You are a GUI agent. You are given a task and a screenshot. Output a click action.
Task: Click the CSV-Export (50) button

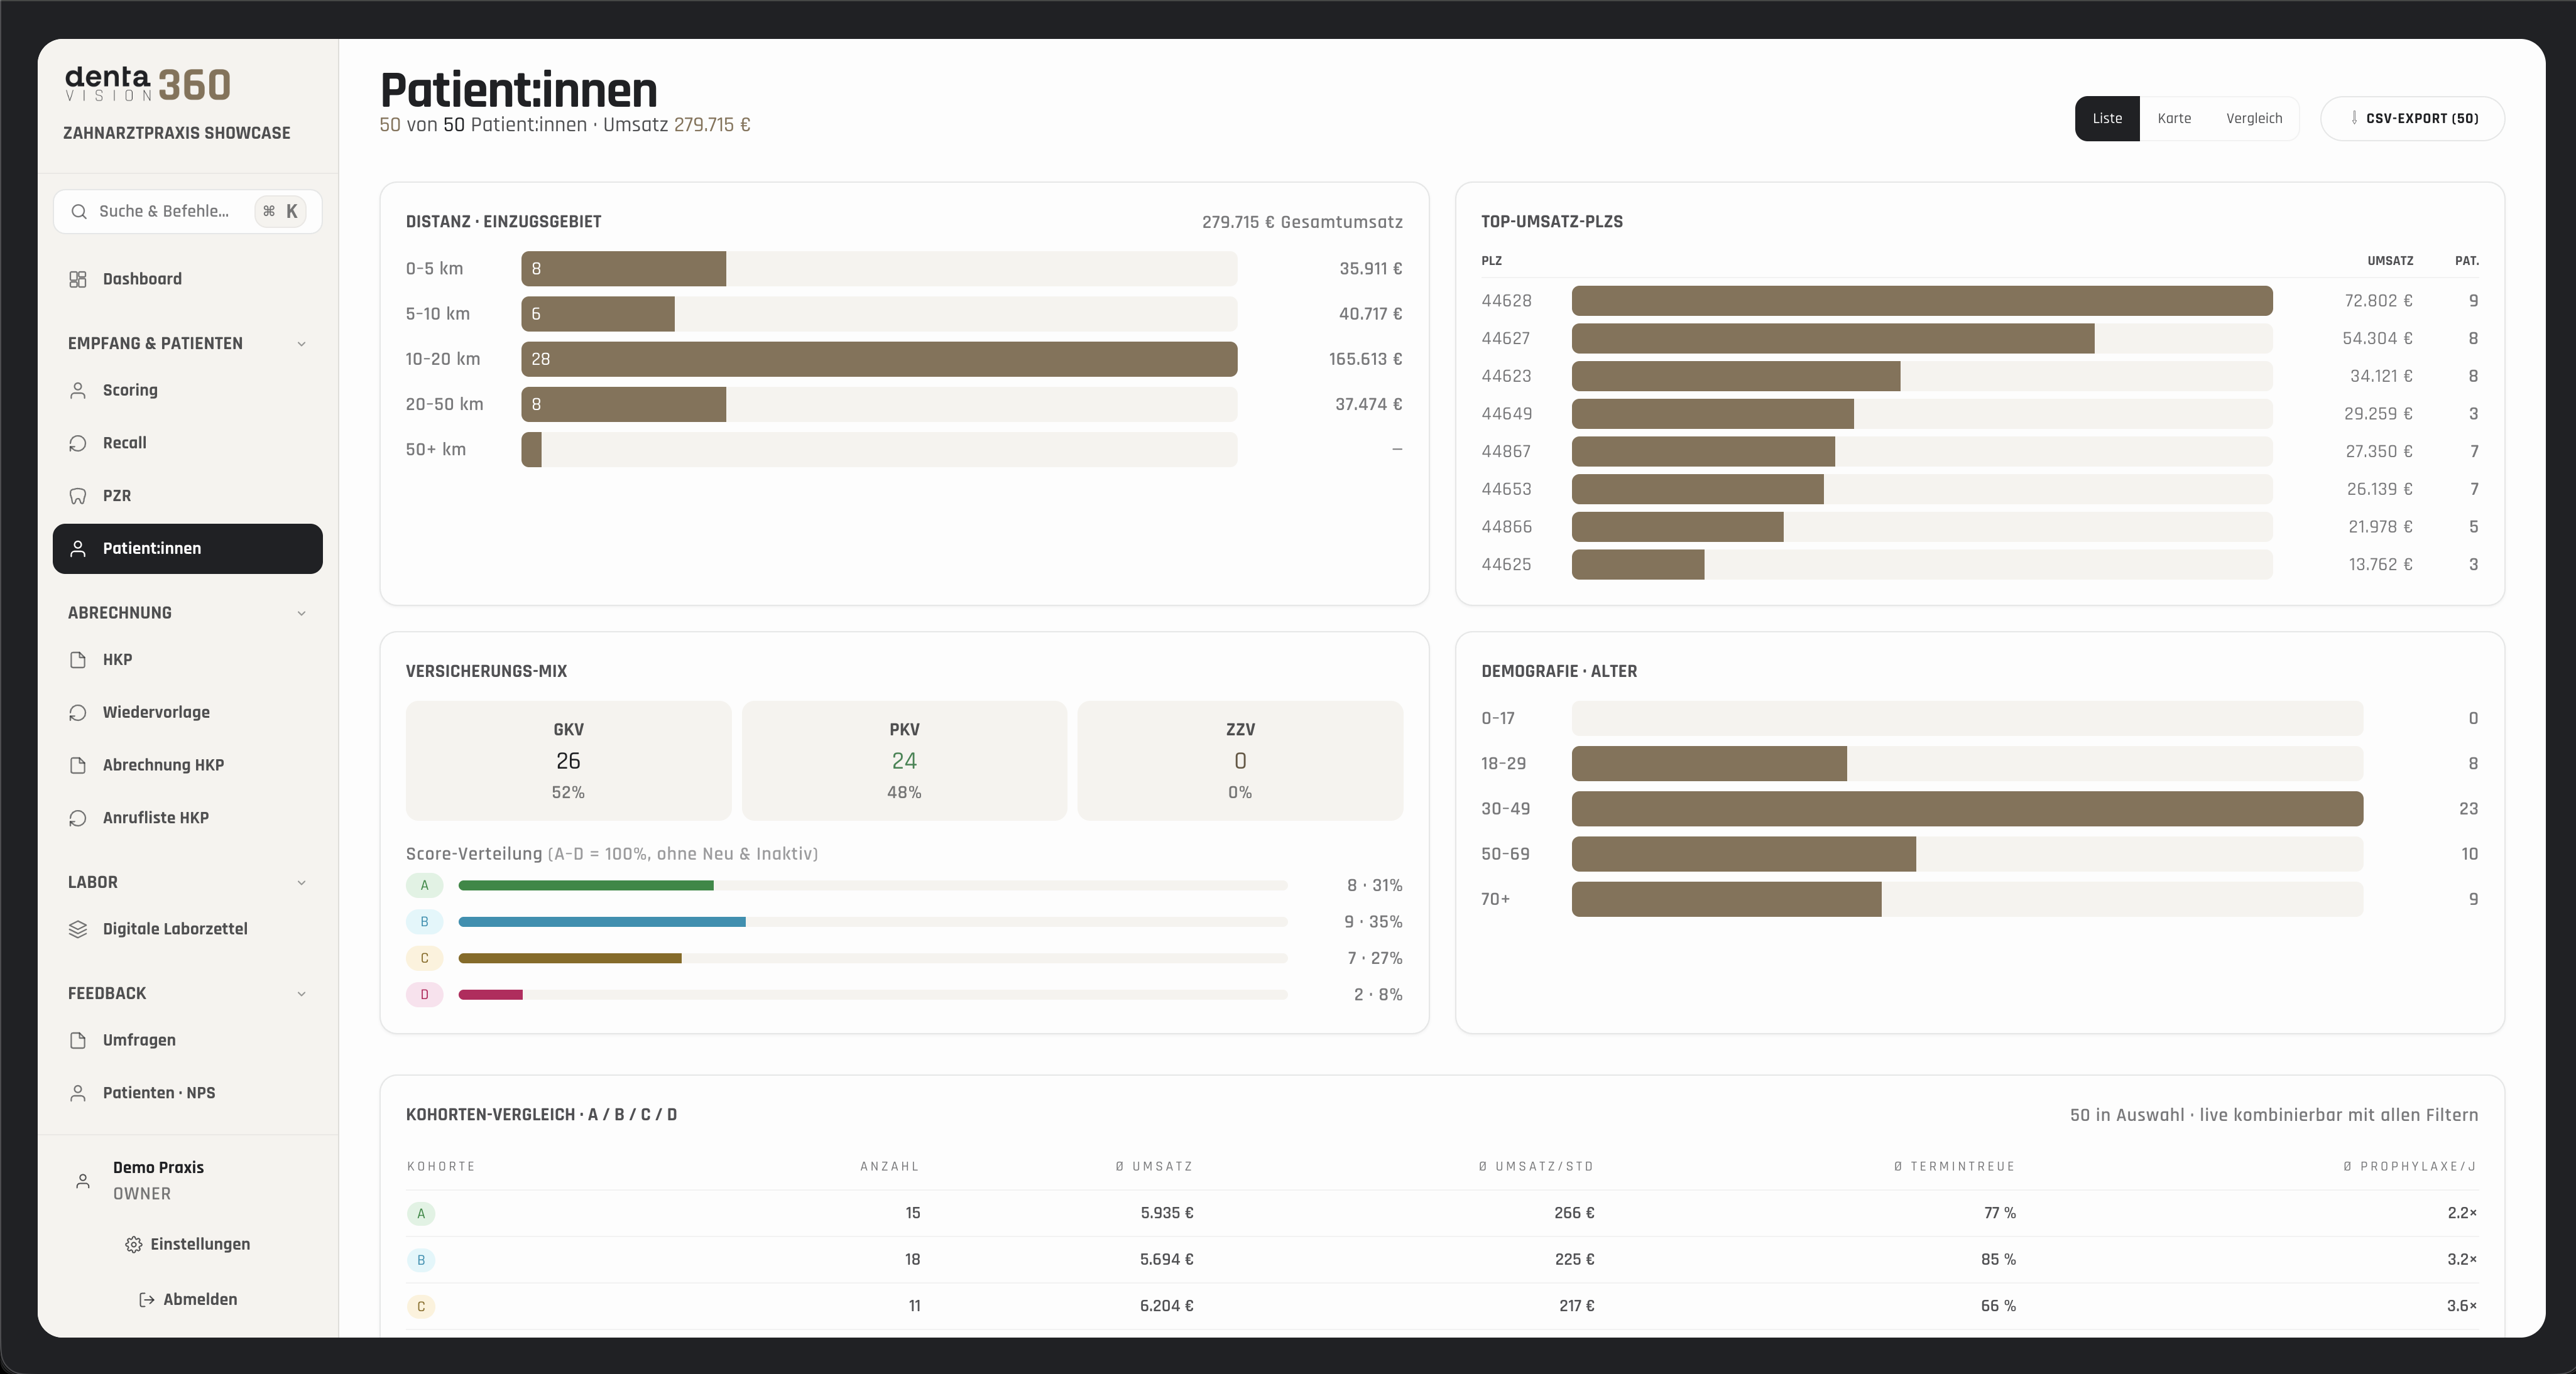[x=2412, y=118]
